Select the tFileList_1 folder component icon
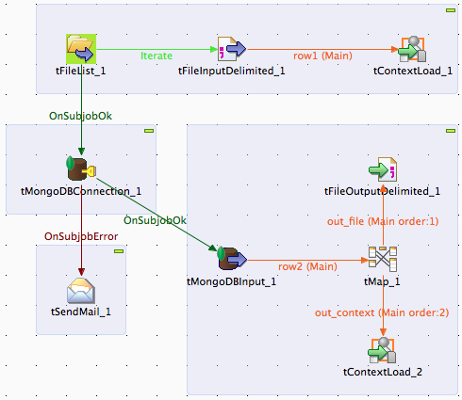 (x=81, y=49)
